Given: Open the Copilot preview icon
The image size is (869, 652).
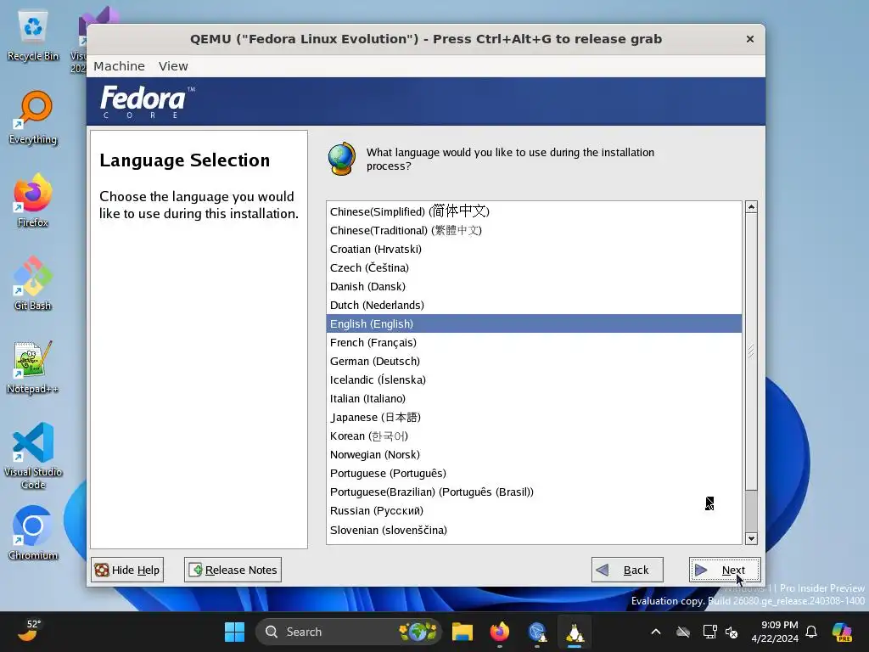Looking at the screenshot, I should [842, 632].
